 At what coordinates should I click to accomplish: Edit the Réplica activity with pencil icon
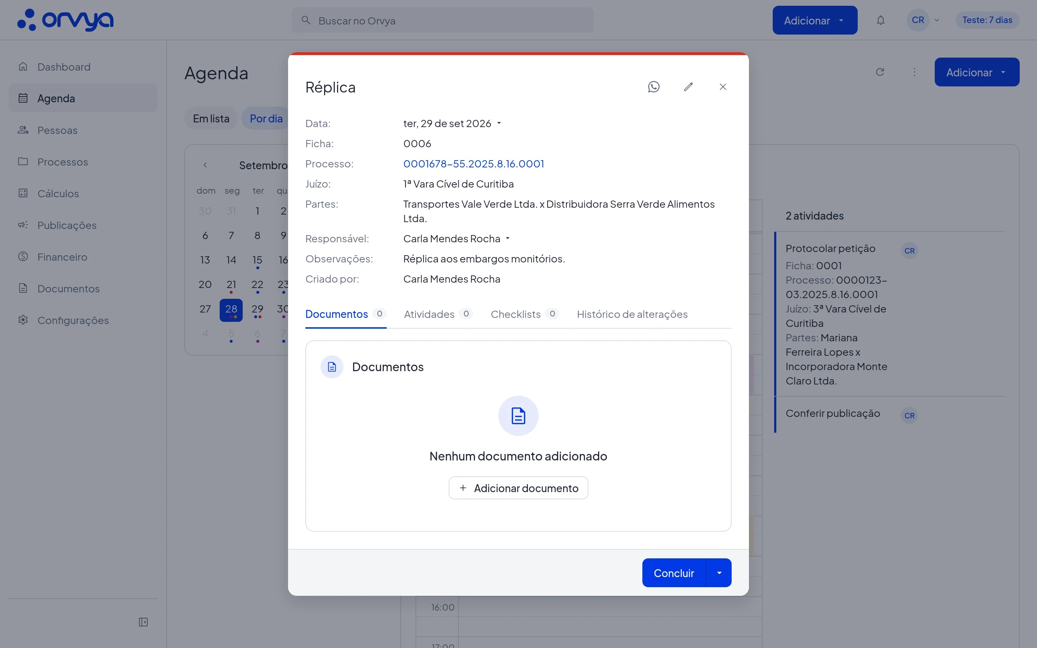click(x=688, y=87)
